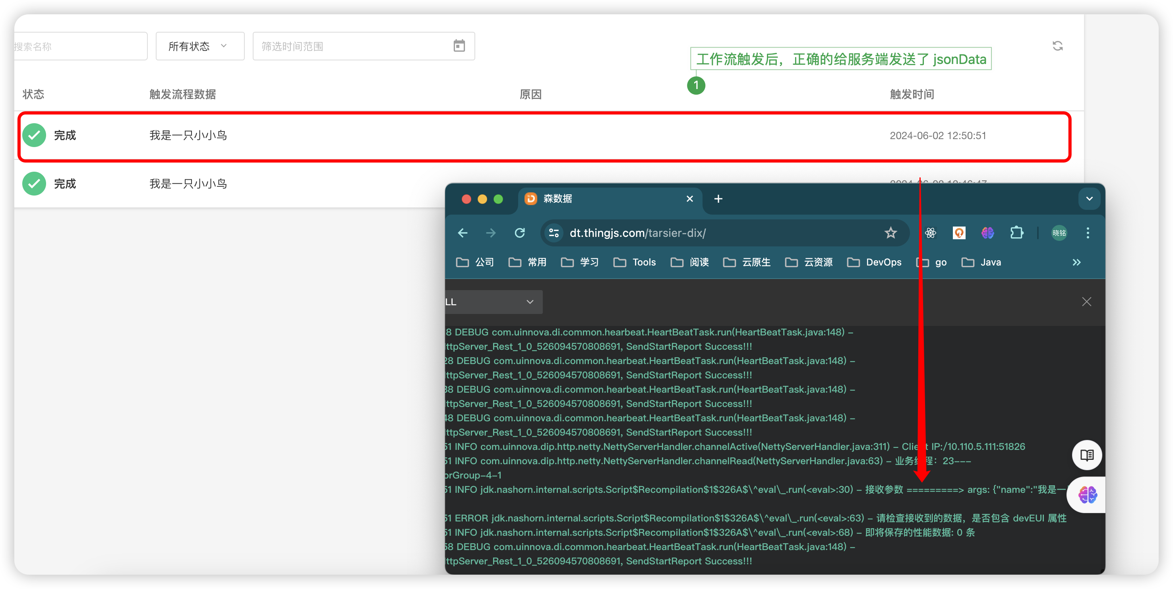Go back with the browser back arrow
This screenshot has height=589, width=1173.
coord(463,233)
